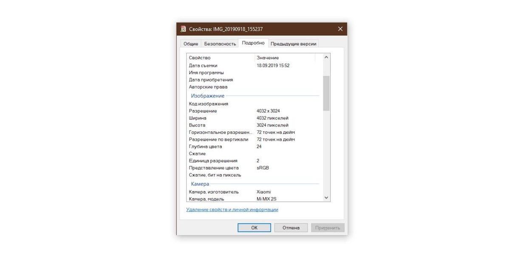The width and height of the screenshot is (518, 258).
Task: Select the Представление цвета sRGB row
Action: [213, 168]
